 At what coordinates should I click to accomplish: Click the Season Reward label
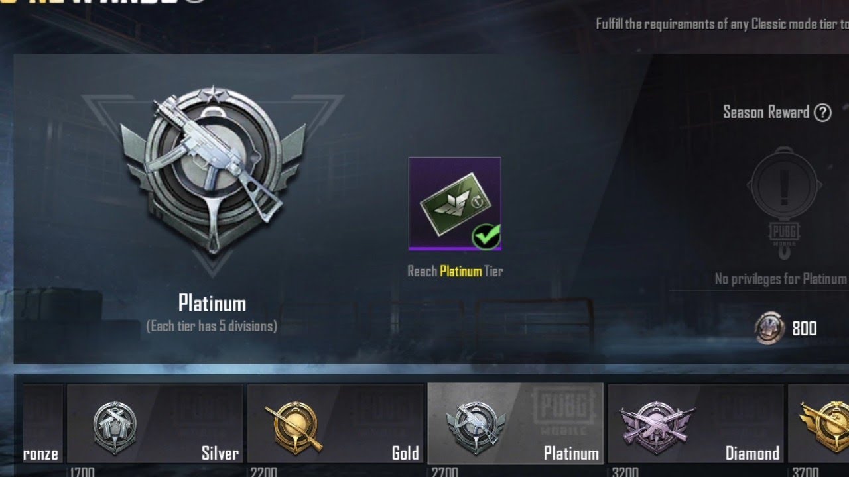point(766,112)
